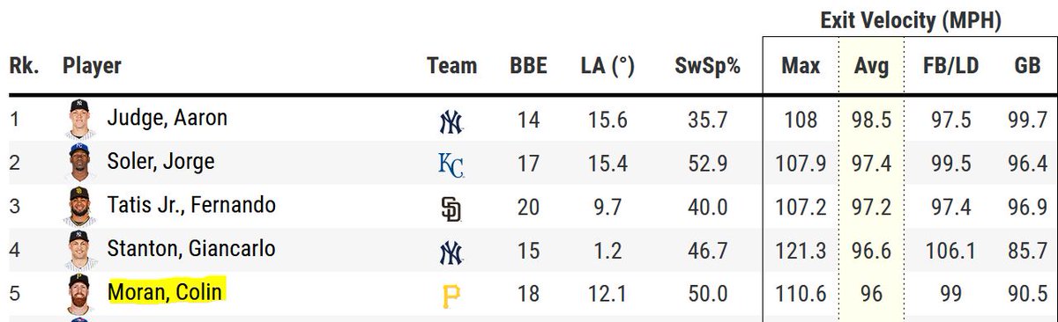The image size is (1058, 322).
Task: Click Colin Moran's headshot photo
Action: coord(78,294)
